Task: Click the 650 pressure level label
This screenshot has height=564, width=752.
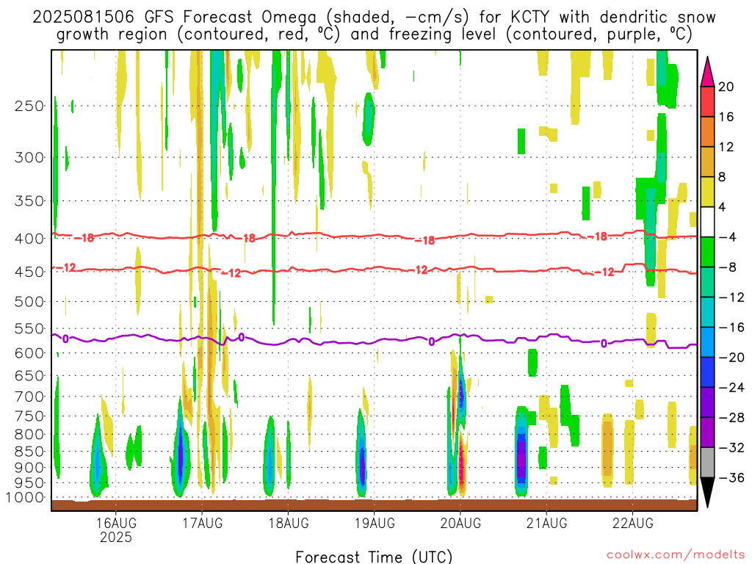Action: pos(29,375)
